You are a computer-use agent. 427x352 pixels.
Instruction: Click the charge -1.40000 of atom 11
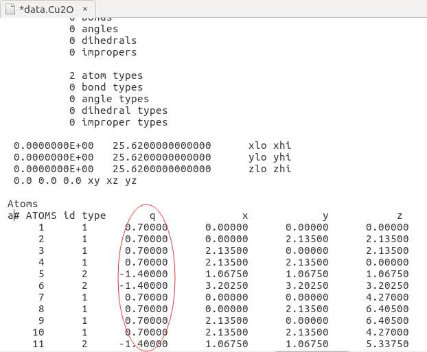tap(143, 344)
